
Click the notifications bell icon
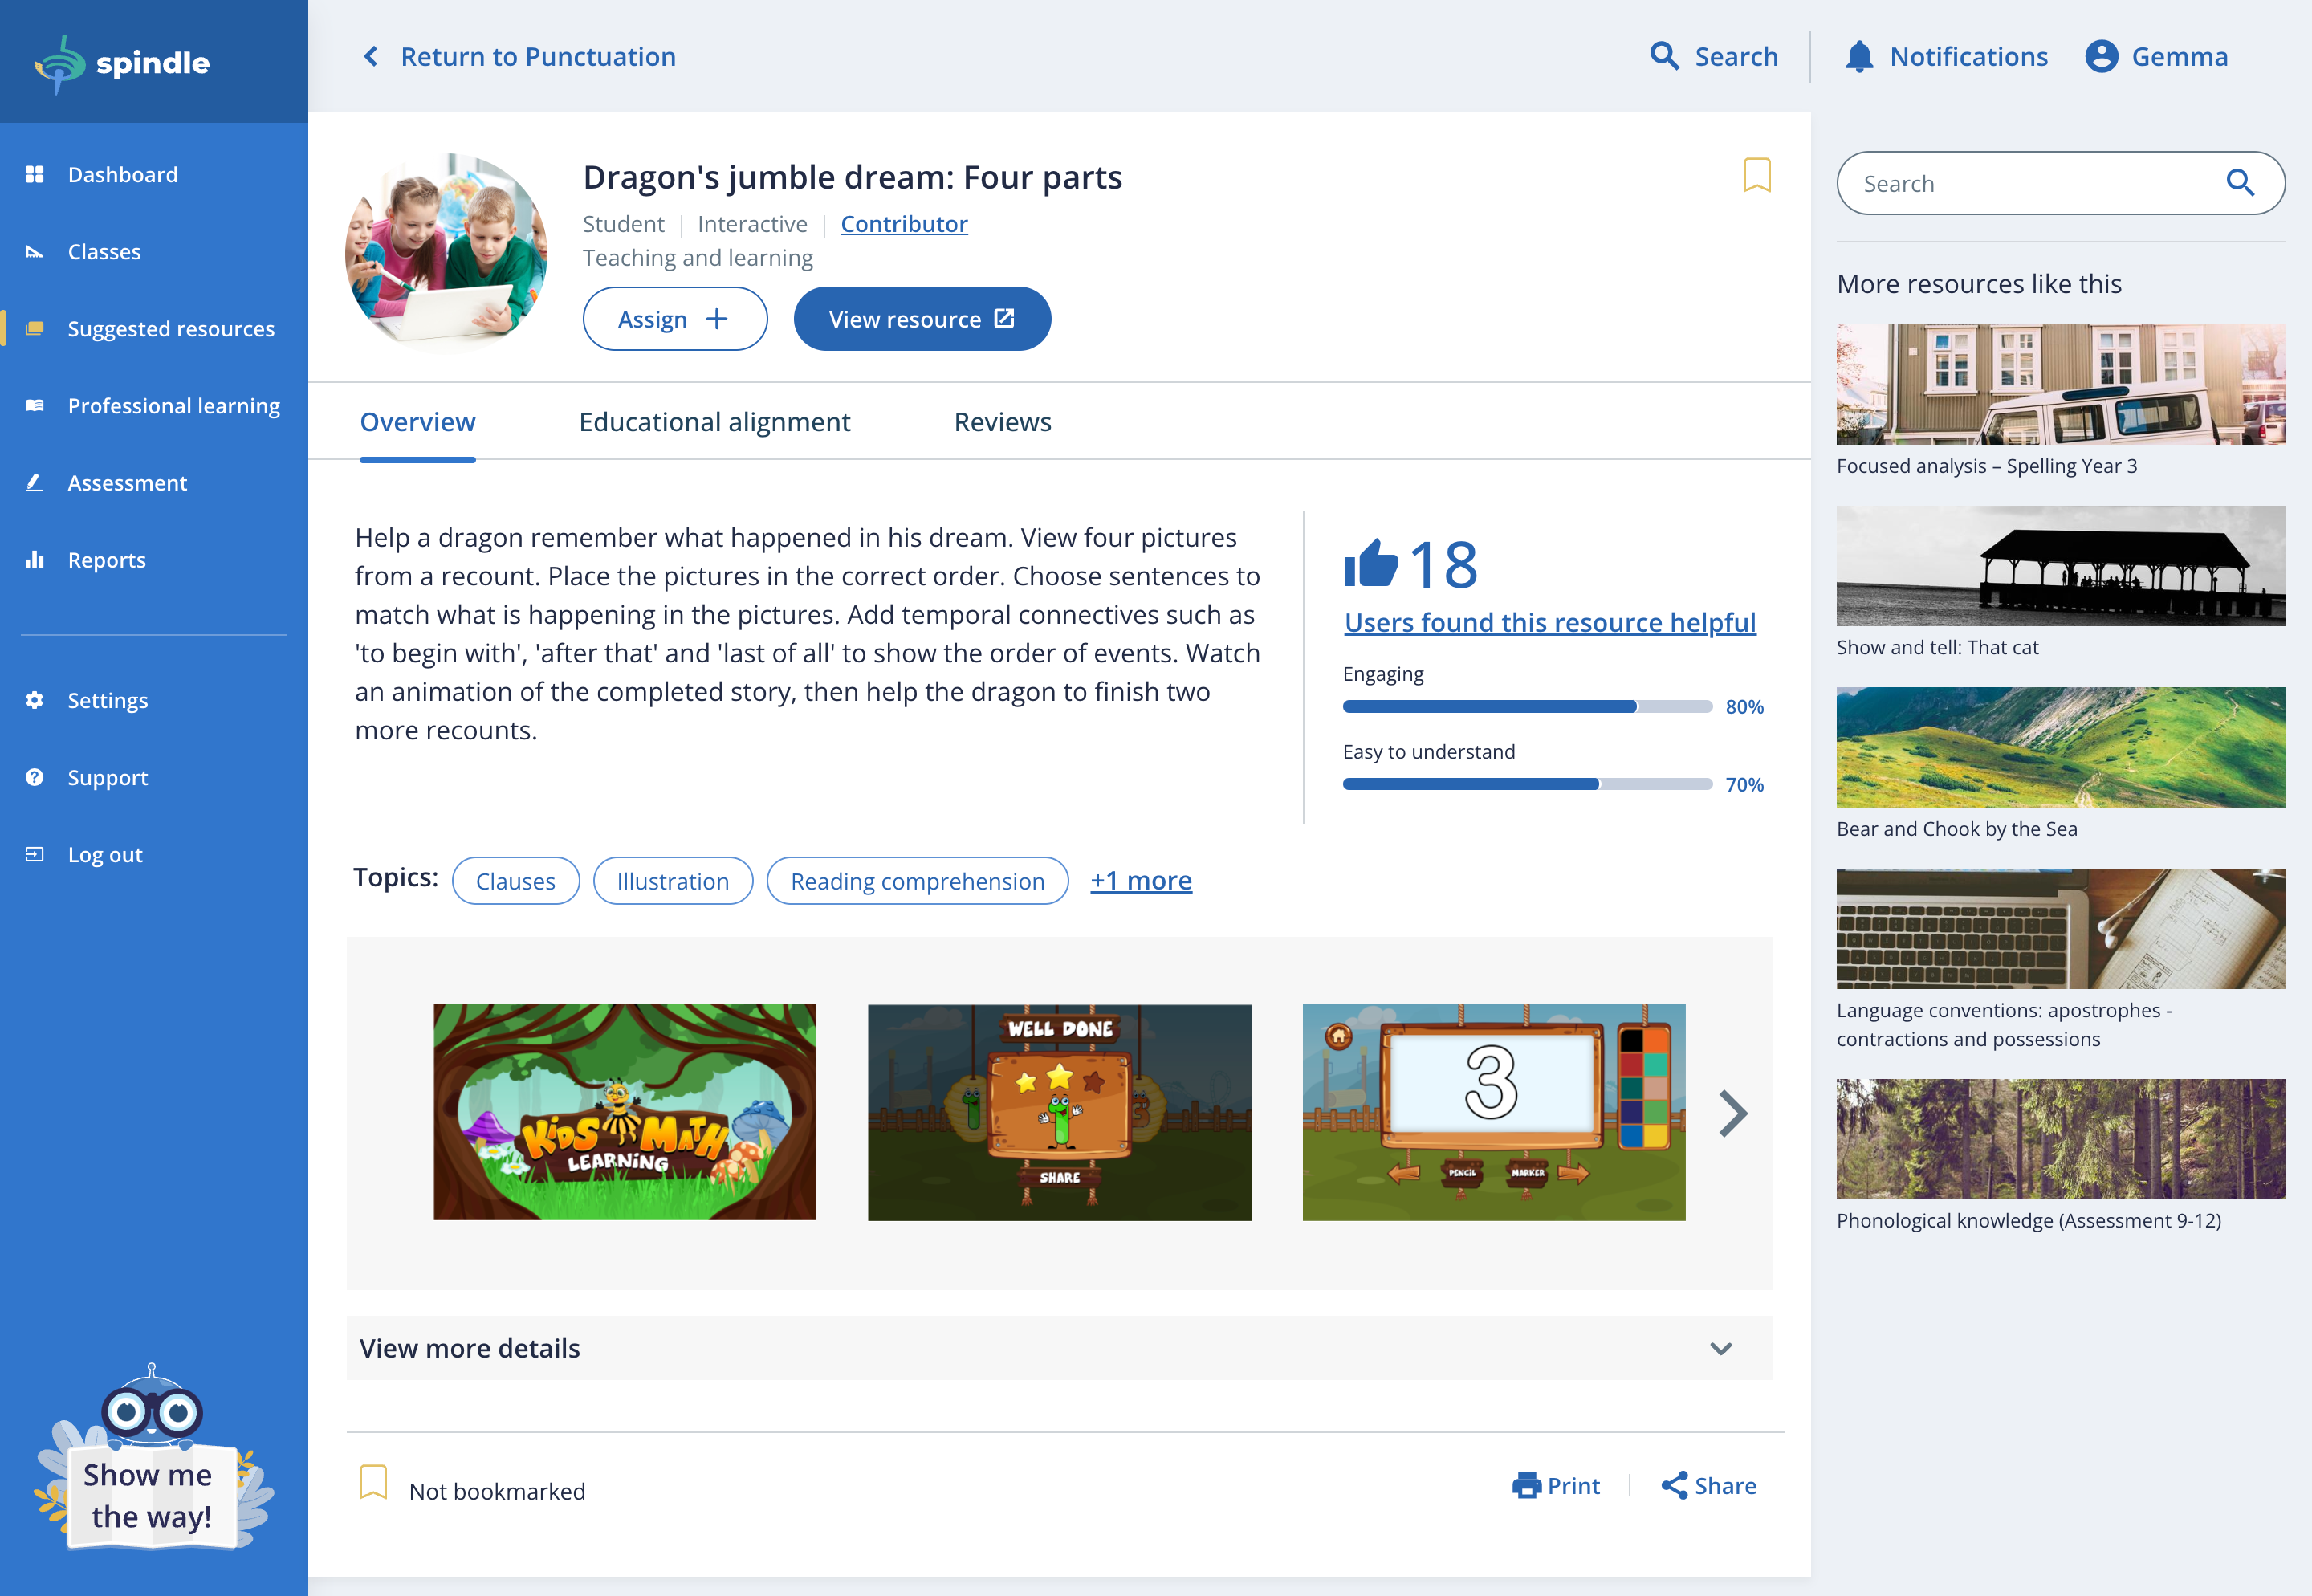click(x=1858, y=57)
